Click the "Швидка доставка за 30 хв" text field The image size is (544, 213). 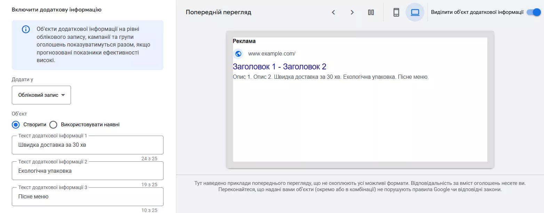pos(87,145)
